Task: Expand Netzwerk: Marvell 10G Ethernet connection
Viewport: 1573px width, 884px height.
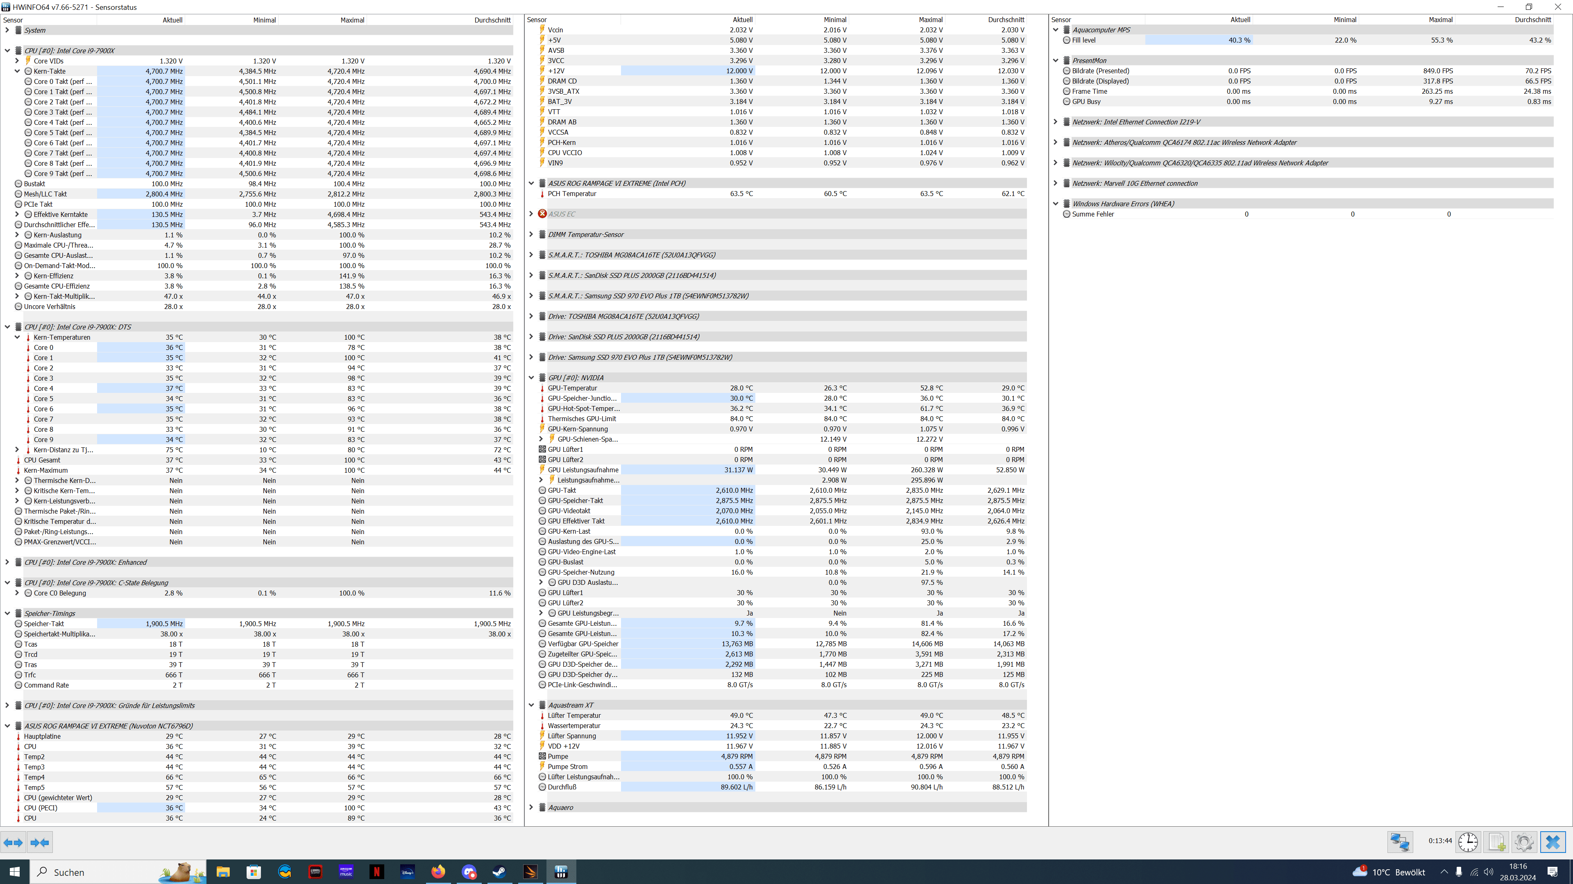Action: [1056, 183]
